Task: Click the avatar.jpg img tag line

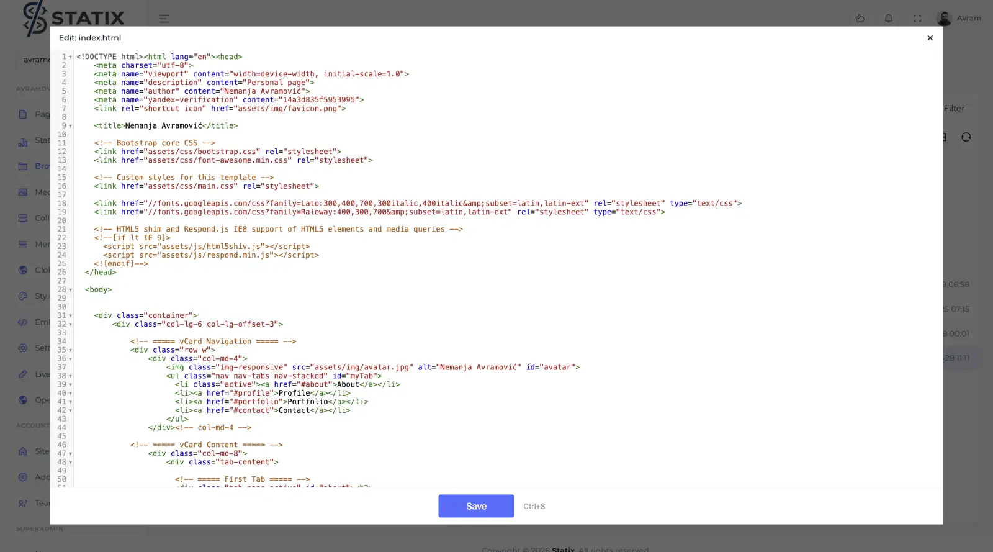Action: pyautogui.click(x=373, y=368)
